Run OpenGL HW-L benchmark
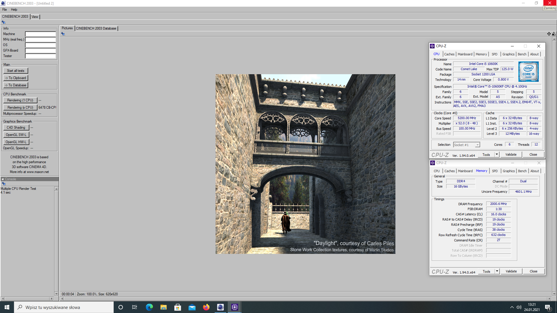The image size is (557, 313). [16, 142]
